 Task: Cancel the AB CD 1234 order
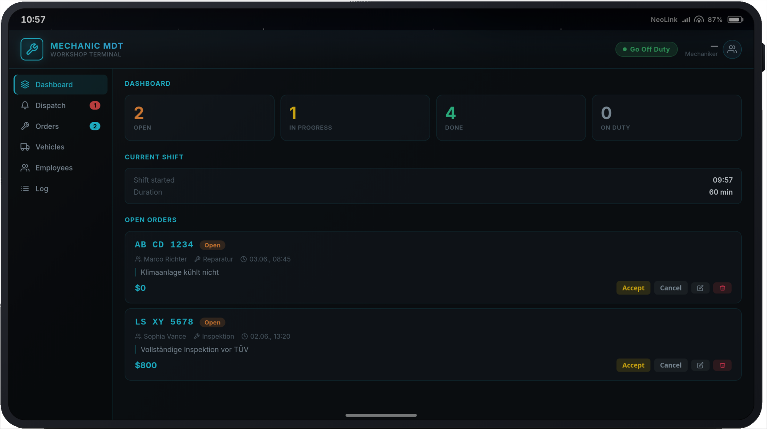click(671, 288)
